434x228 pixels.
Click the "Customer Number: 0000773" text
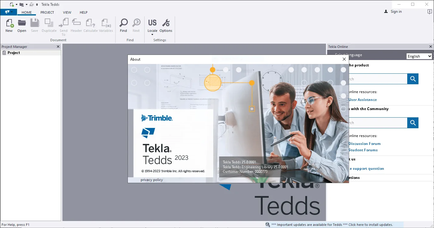(245, 172)
